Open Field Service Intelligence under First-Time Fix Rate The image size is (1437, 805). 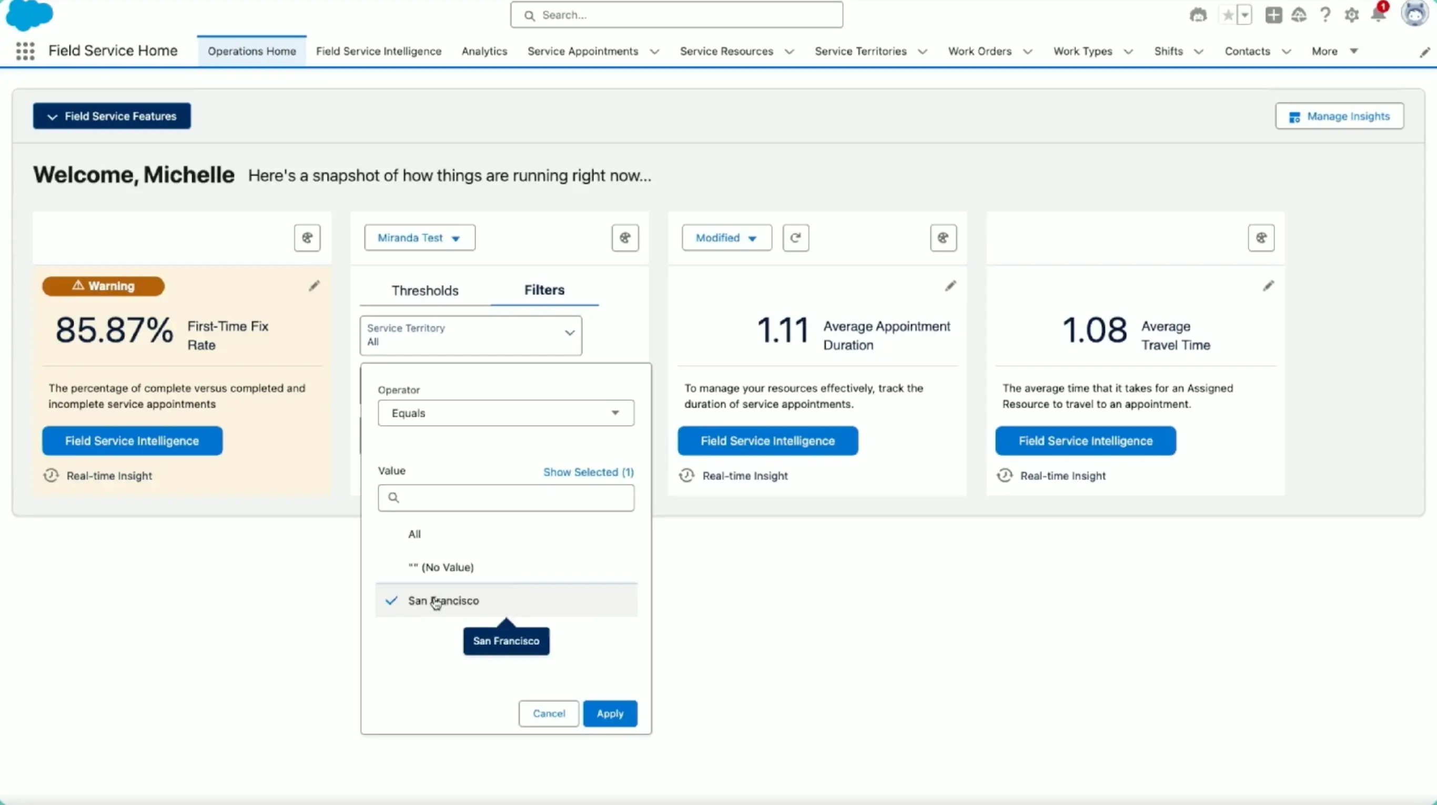(132, 441)
